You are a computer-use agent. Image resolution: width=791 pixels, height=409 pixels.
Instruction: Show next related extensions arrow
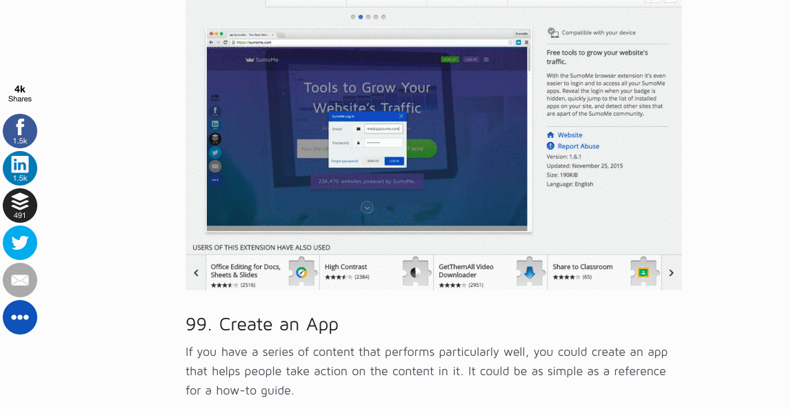[x=671, y=273]
